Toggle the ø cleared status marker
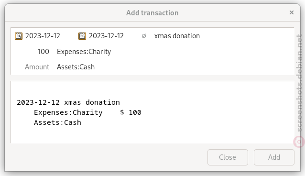The image size is (305, 176). 144,36
